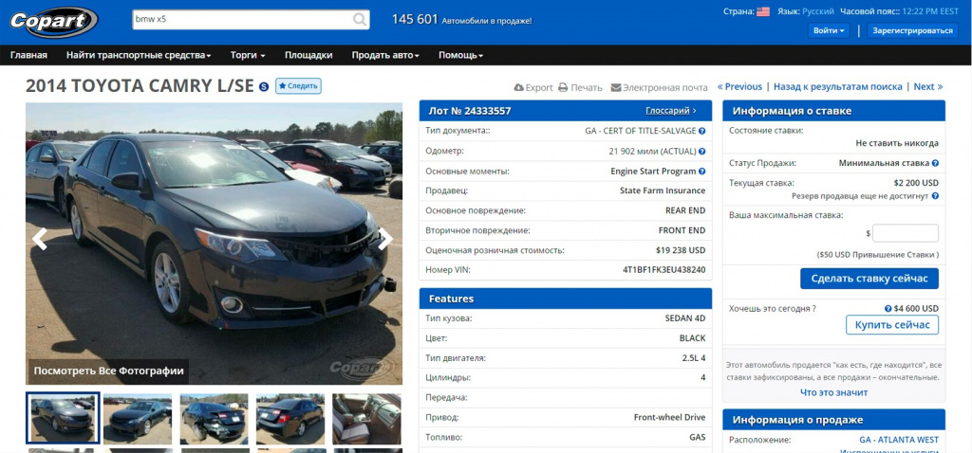Click help icon next to CERT OF TITLE-SALVAGE
The image size is (972, 453).
[x=701, y=131]
